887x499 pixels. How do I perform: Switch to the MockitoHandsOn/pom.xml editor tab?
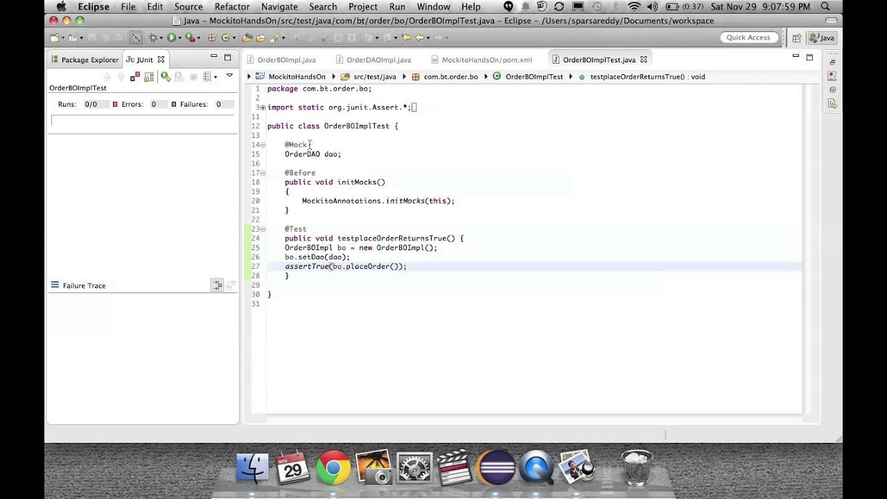coord(482,60)
